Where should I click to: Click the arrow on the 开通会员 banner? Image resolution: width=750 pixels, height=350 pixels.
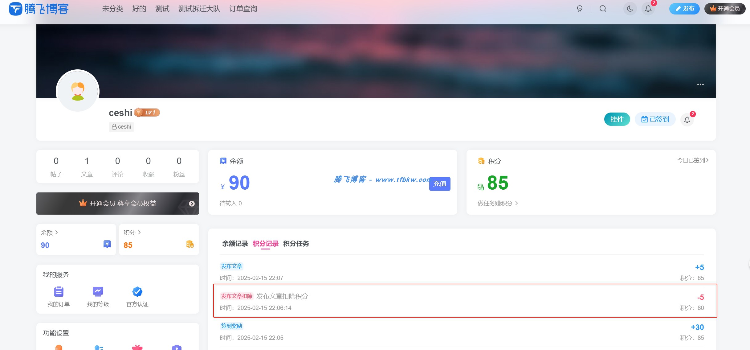[192, 204]
